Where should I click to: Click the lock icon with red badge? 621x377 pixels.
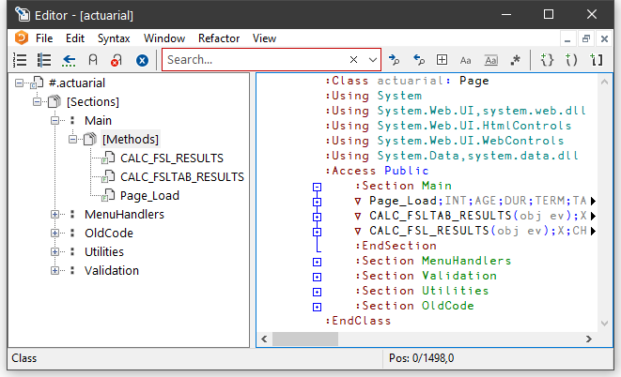(x=116, y=59)
